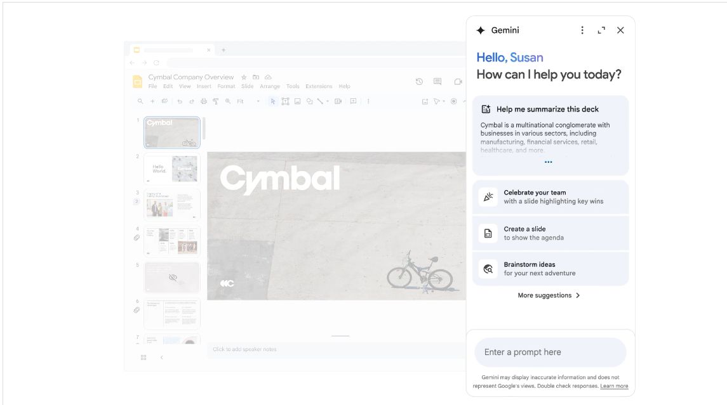The height and width of the screenshot is (405, 727).
Task: Click the brainstorm icon beside Brainstorm ideas
Action: [488, 269]
